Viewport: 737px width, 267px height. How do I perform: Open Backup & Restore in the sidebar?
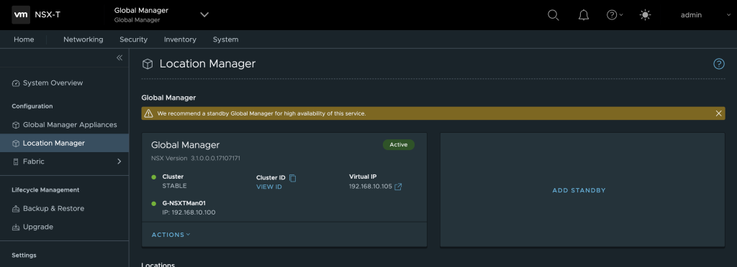[64, 208]
